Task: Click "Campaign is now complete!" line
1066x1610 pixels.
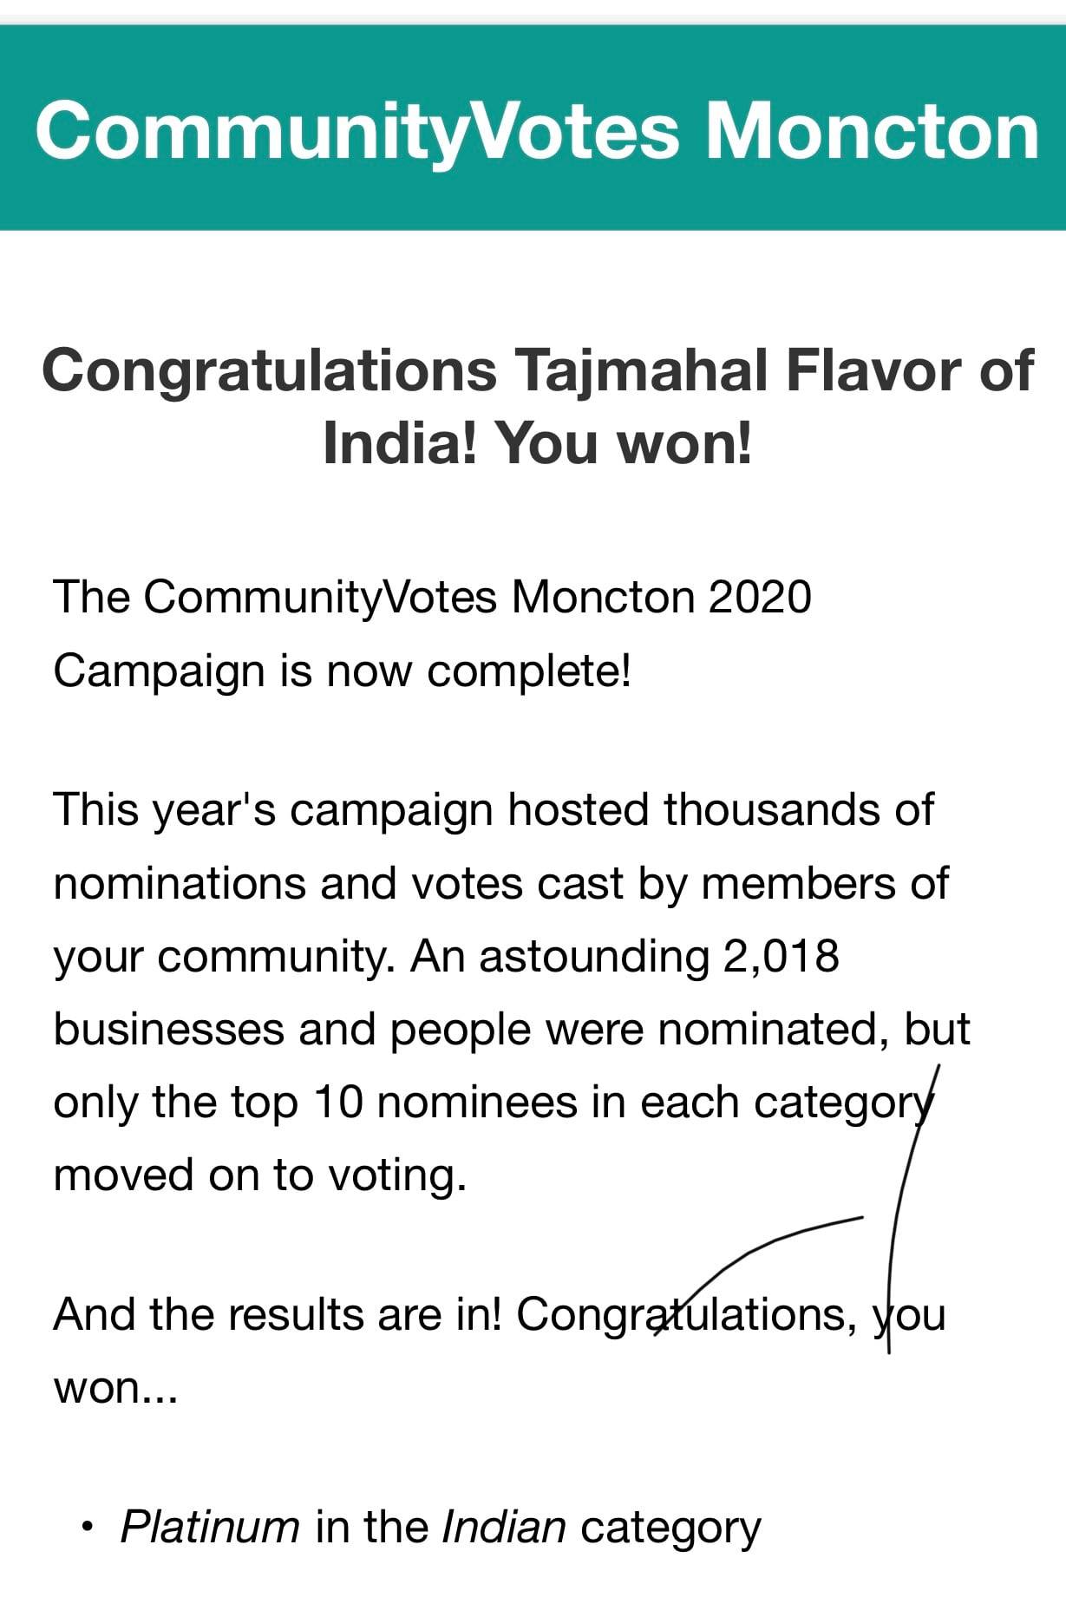Action: pos(342,671)
